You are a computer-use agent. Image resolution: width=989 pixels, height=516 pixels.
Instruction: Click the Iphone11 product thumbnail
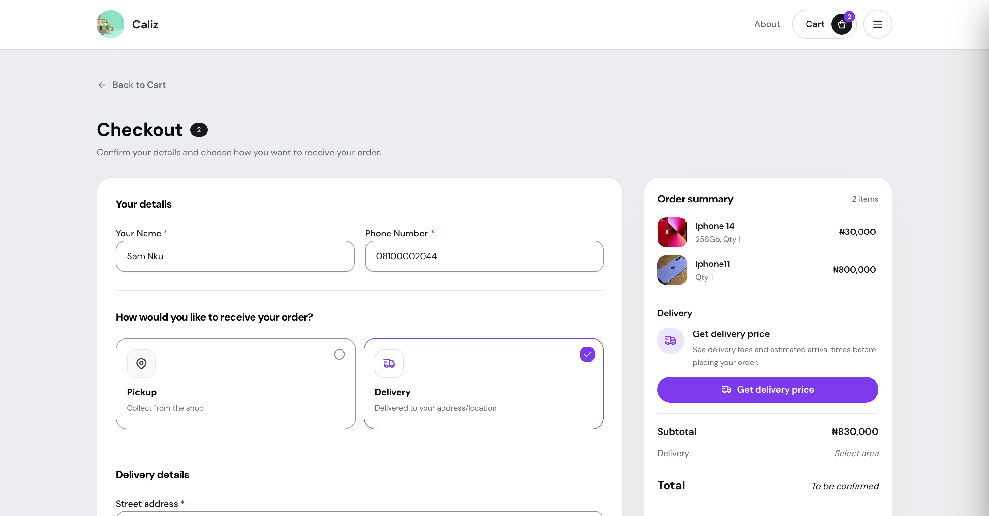(x=672, y=270)
